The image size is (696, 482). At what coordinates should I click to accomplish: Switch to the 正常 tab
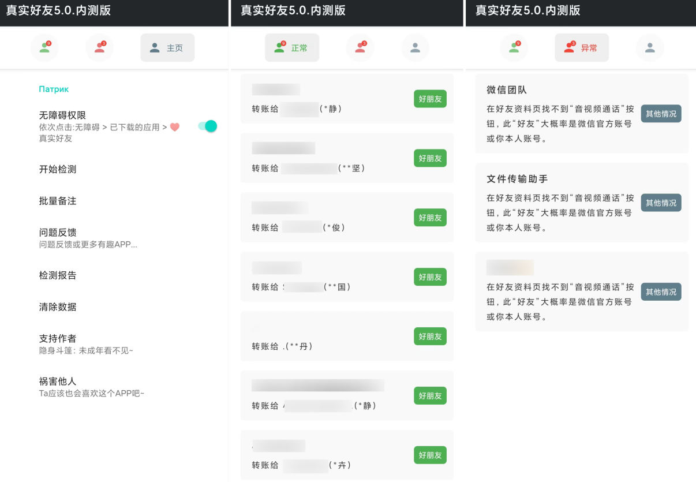(292, 47)
